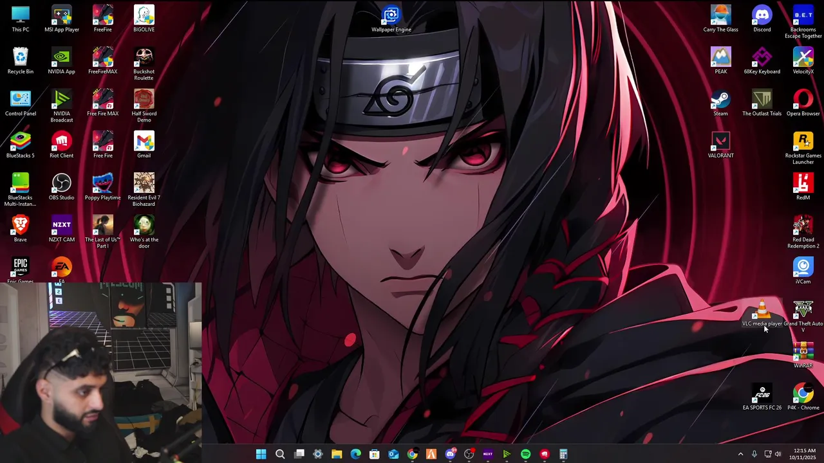Open VLC media player shortcut
Screen dimensions: 824x463
pos(762,313)
